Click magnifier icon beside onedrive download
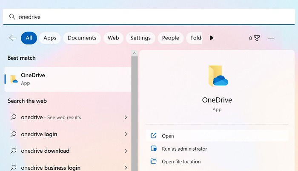Image resolution: width=298 pixels, height=171 pixels. (x=14, y=151)
